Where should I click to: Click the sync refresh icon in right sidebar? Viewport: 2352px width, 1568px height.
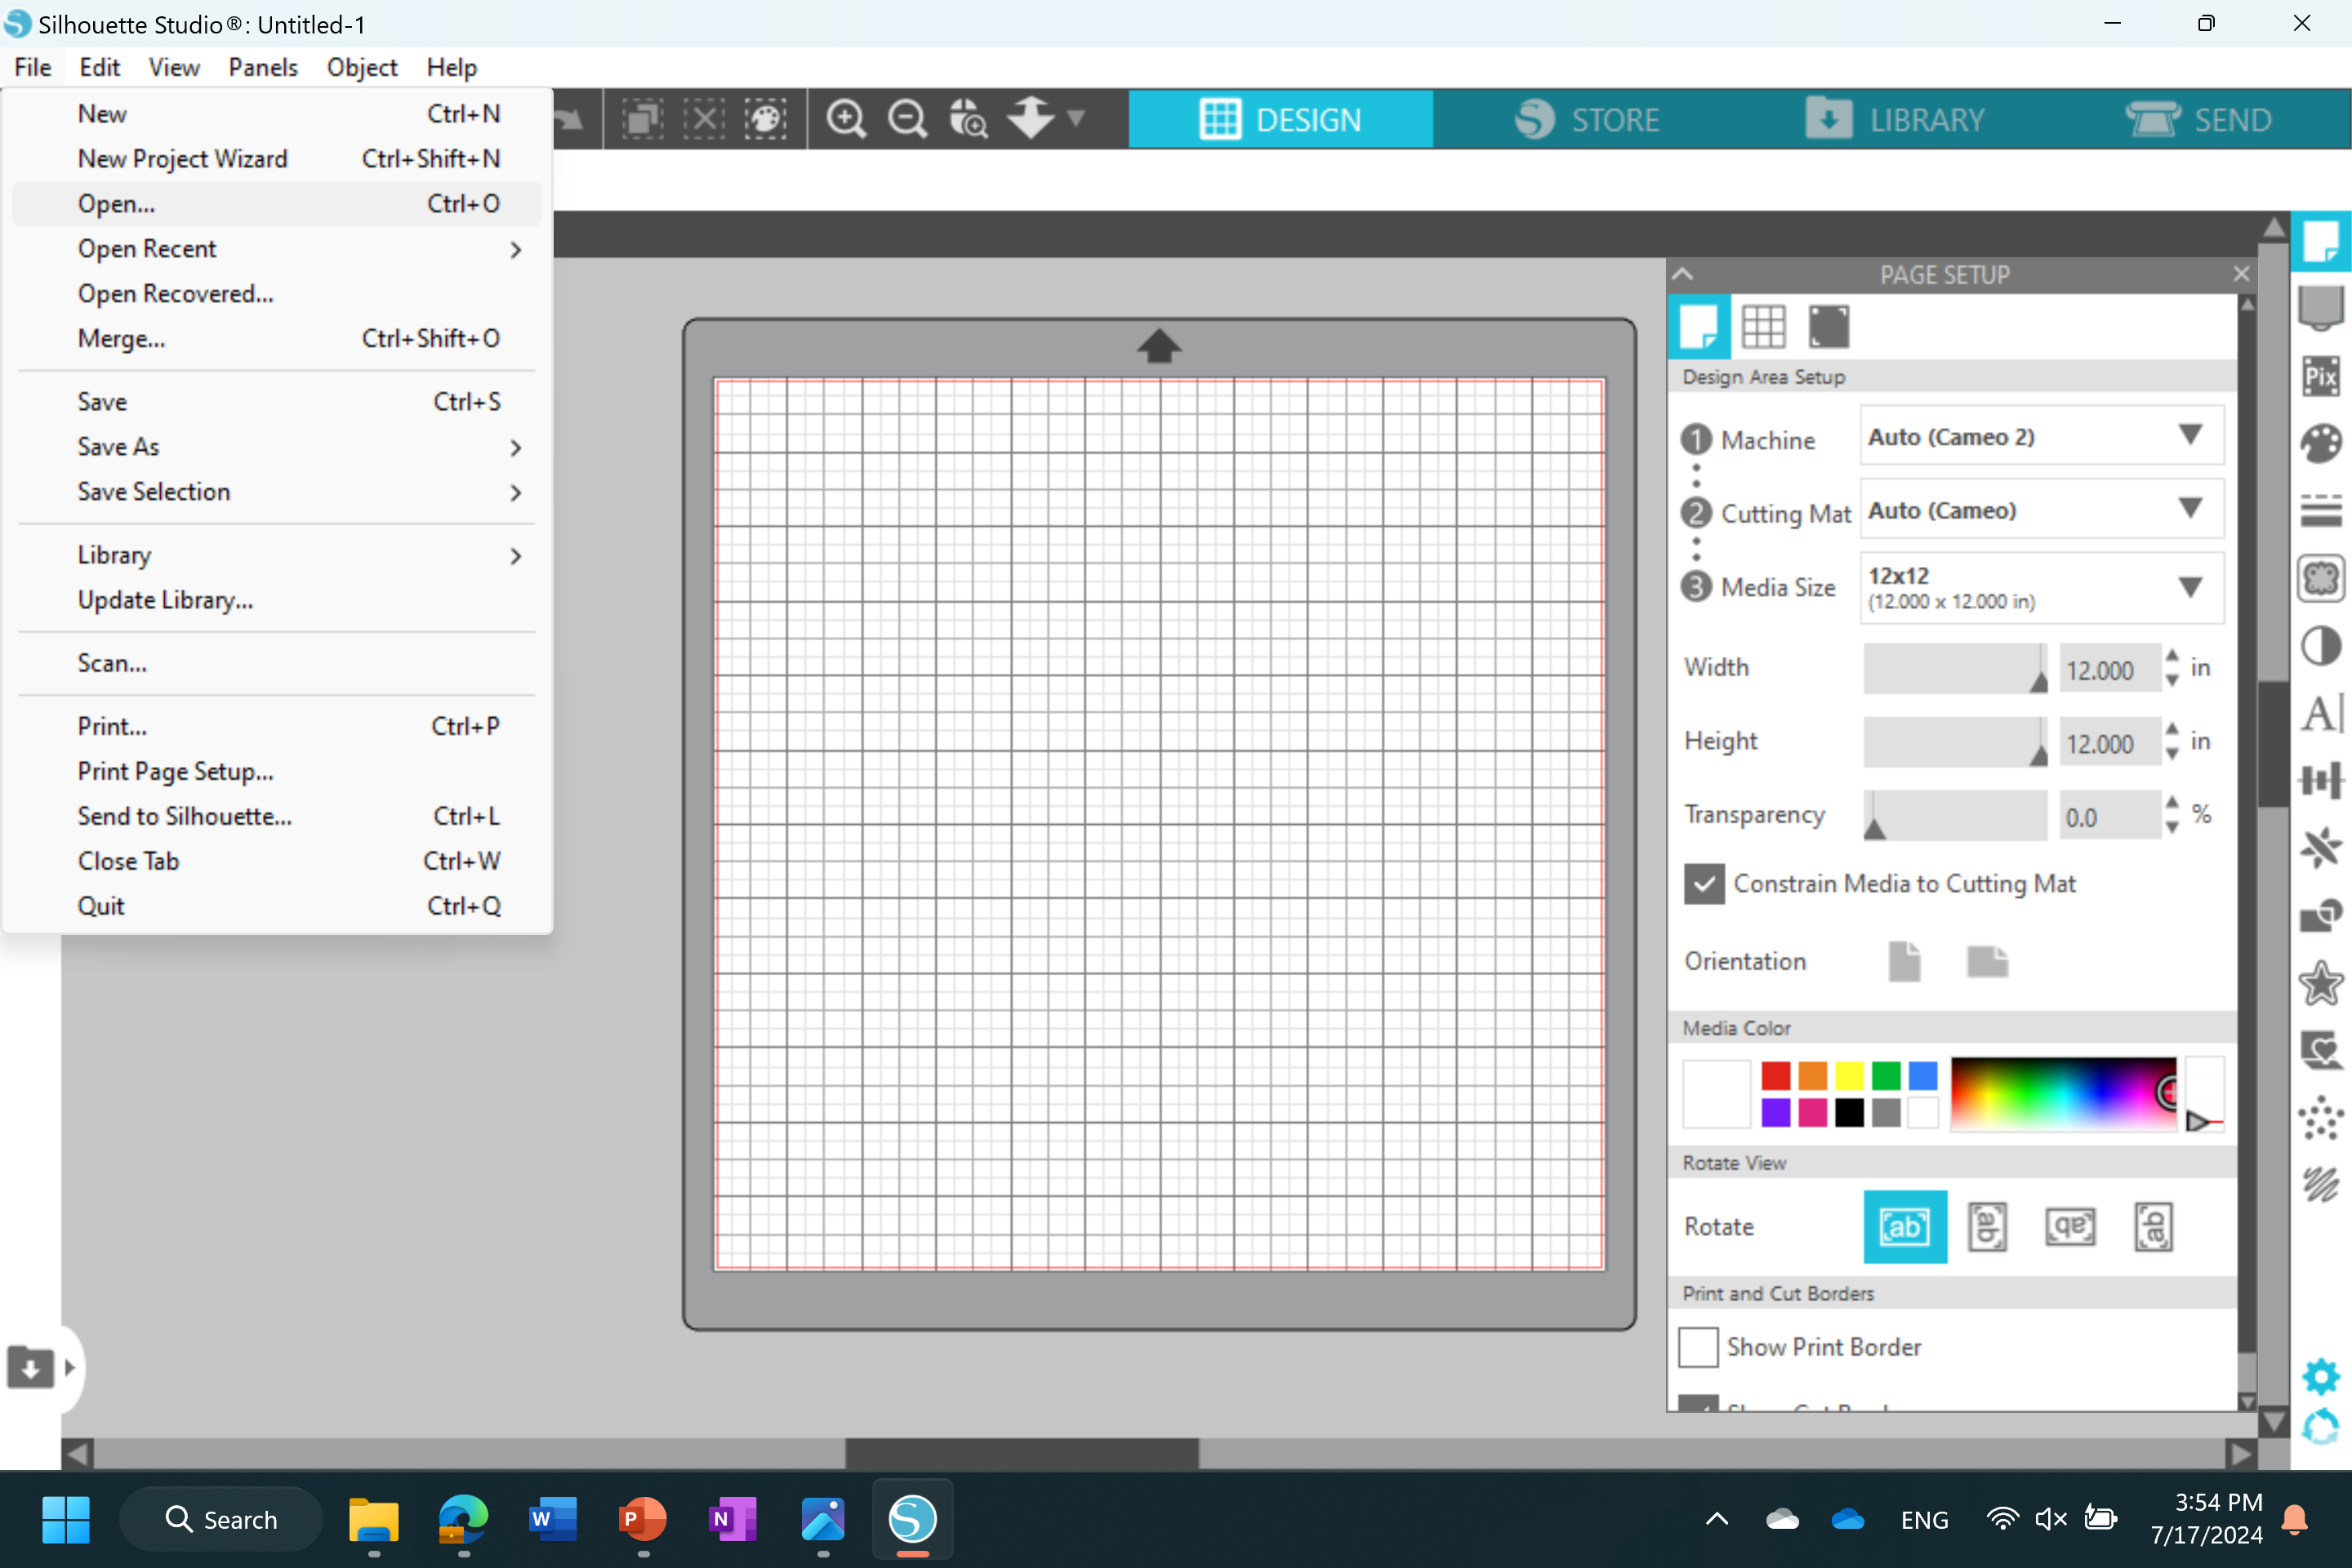pyautogui.click(x=2320, y=1427)
